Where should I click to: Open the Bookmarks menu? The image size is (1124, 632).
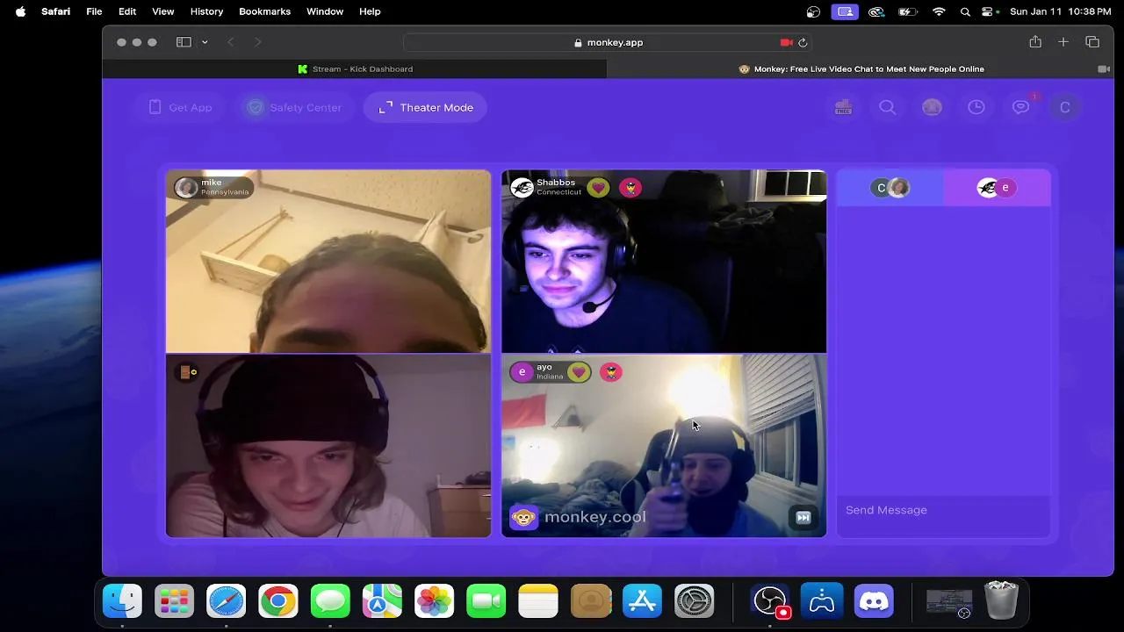click(264, 11)
